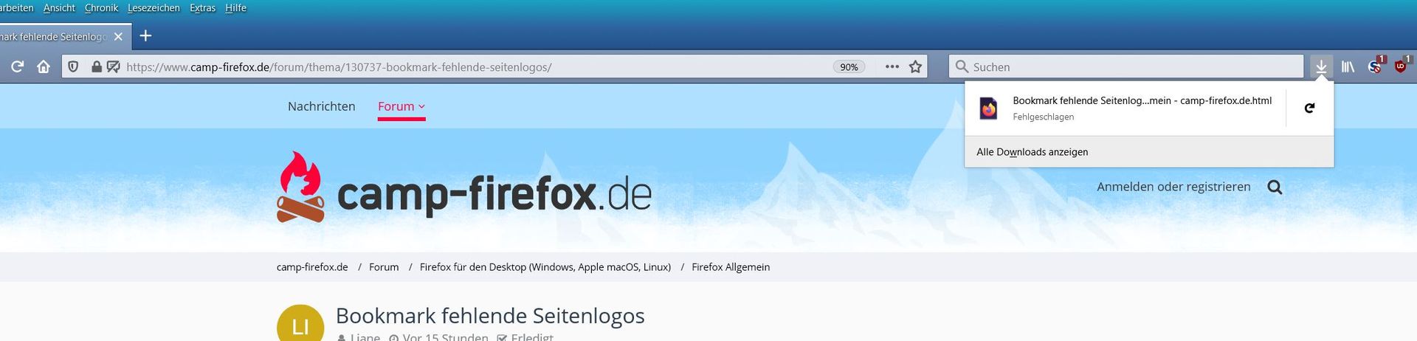Reload the current page
The width and height of the screenshot is (1417, 341).
coord(17,66)
